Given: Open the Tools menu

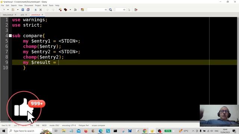Looking at the screenshot, I should (51, 5).
